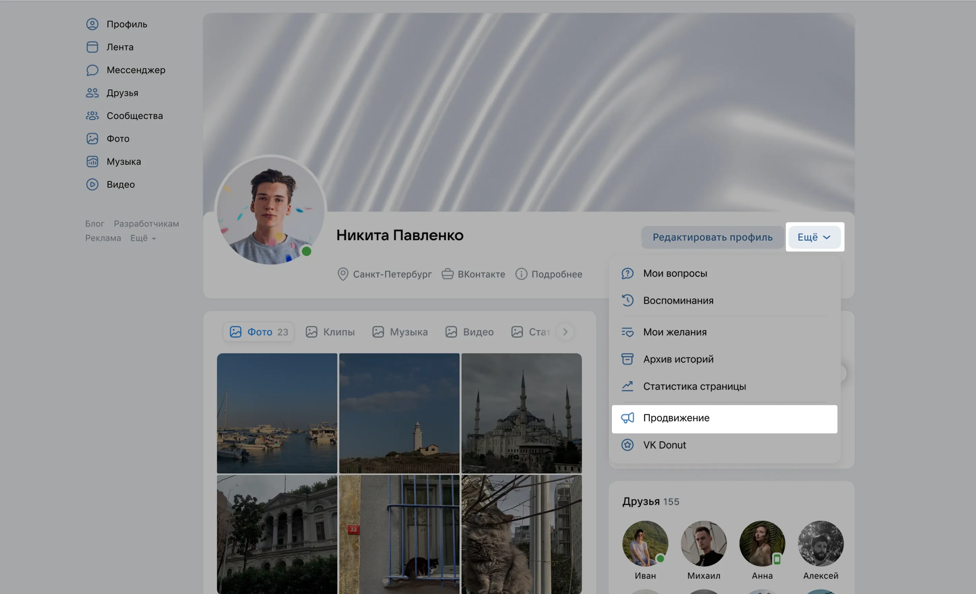The width and height of the screenshot is (976, 594).
Task: Click the Мои желания wishlist icon
Action: [x=627, y=332]
